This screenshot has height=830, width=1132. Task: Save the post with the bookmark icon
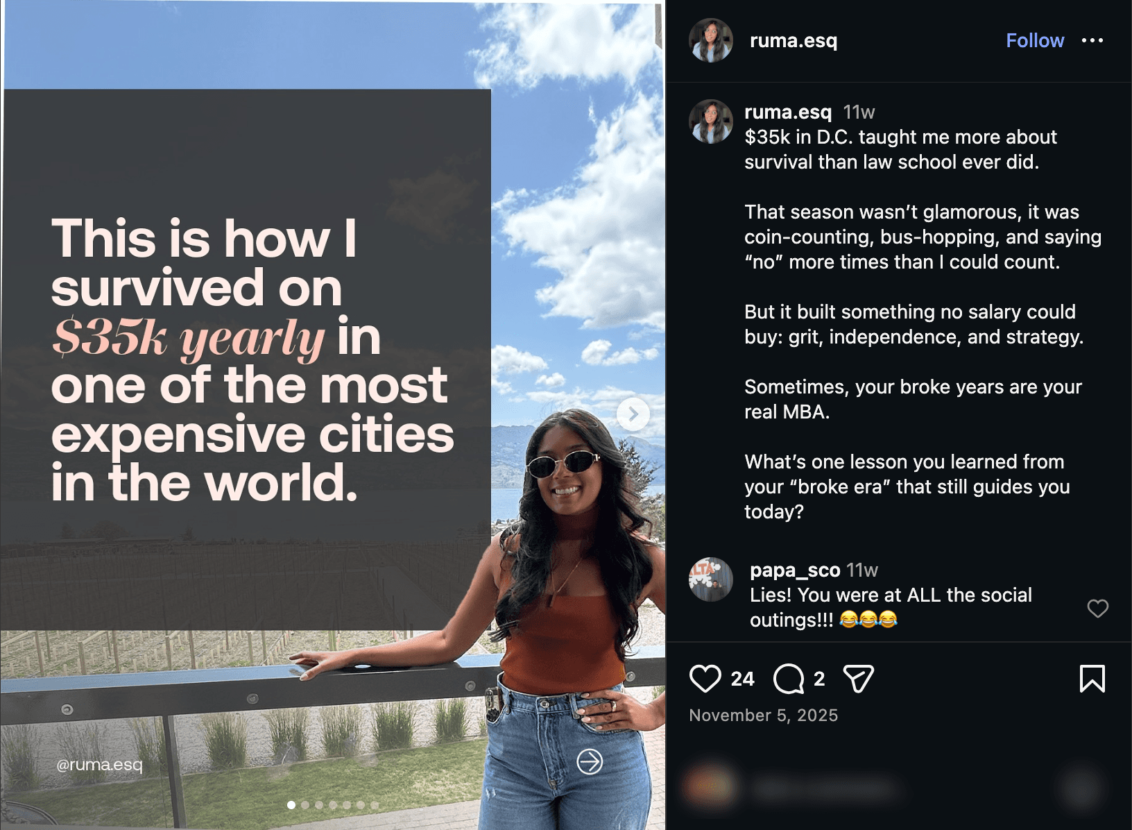(x=1092, y=679)
